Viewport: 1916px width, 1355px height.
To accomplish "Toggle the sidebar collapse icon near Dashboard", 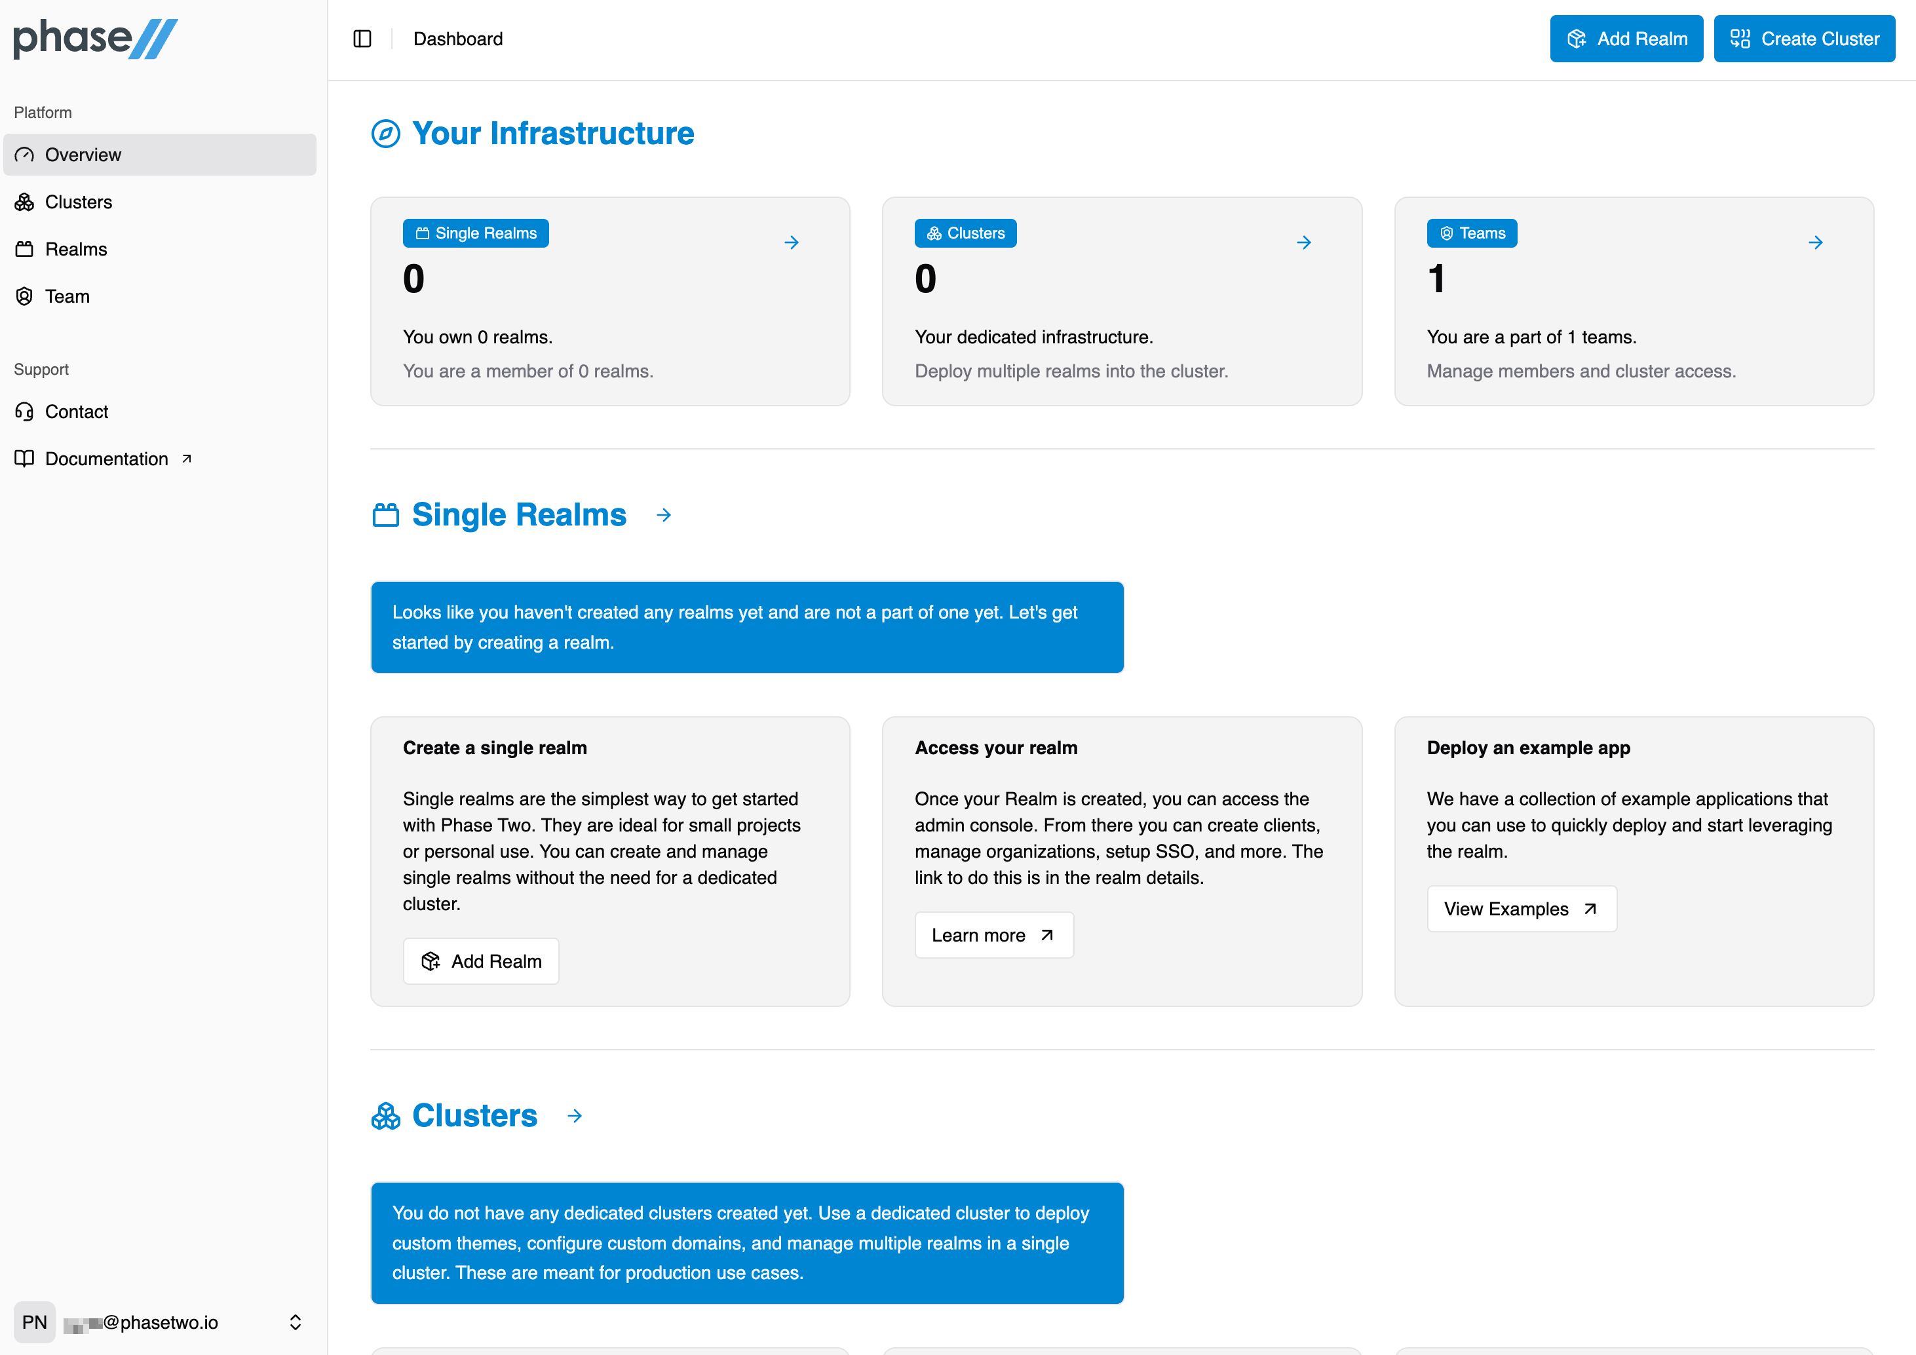I will coord(363,39).
